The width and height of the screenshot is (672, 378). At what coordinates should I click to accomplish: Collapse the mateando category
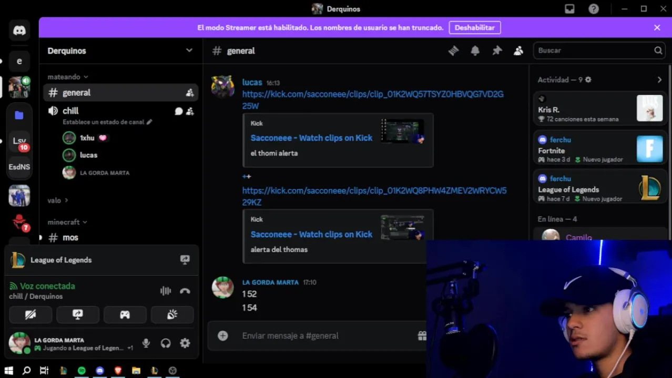point(68,77)
